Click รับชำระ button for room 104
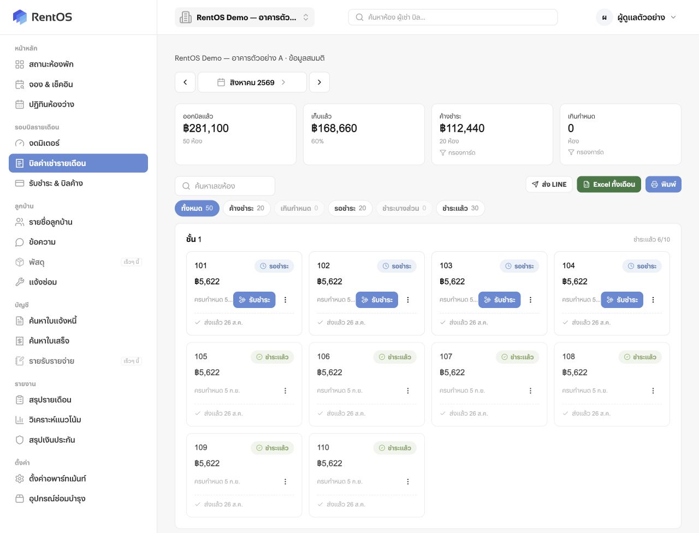The image size is (699, 533). click(623, 300)
